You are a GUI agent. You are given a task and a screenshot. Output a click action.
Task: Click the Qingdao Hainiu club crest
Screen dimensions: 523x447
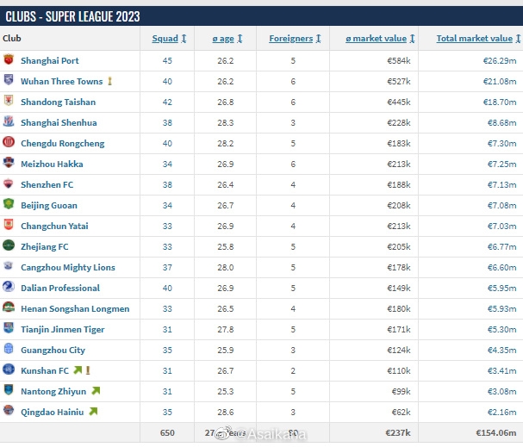[9, 411]
